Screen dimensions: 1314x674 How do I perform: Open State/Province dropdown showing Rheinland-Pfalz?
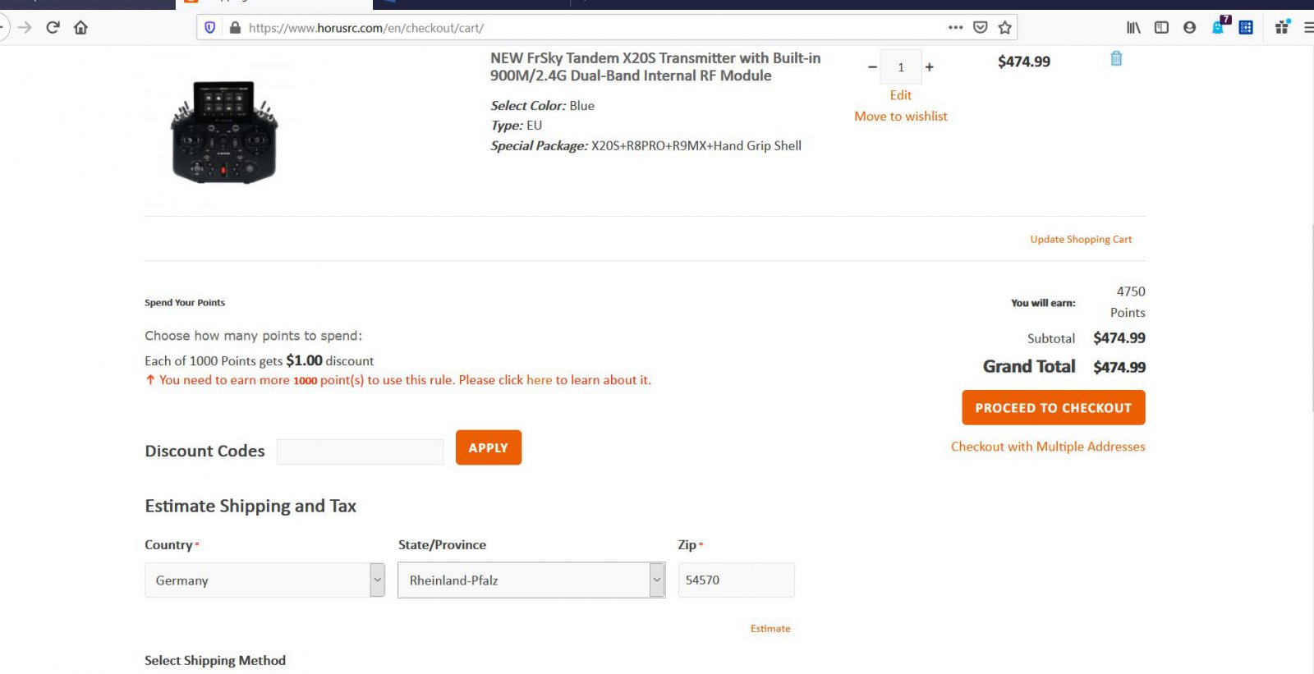(531, 580)
